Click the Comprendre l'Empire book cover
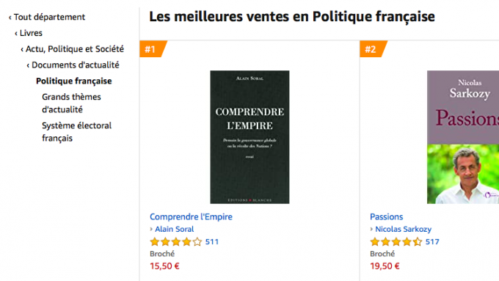 click(x=249, y=137)
